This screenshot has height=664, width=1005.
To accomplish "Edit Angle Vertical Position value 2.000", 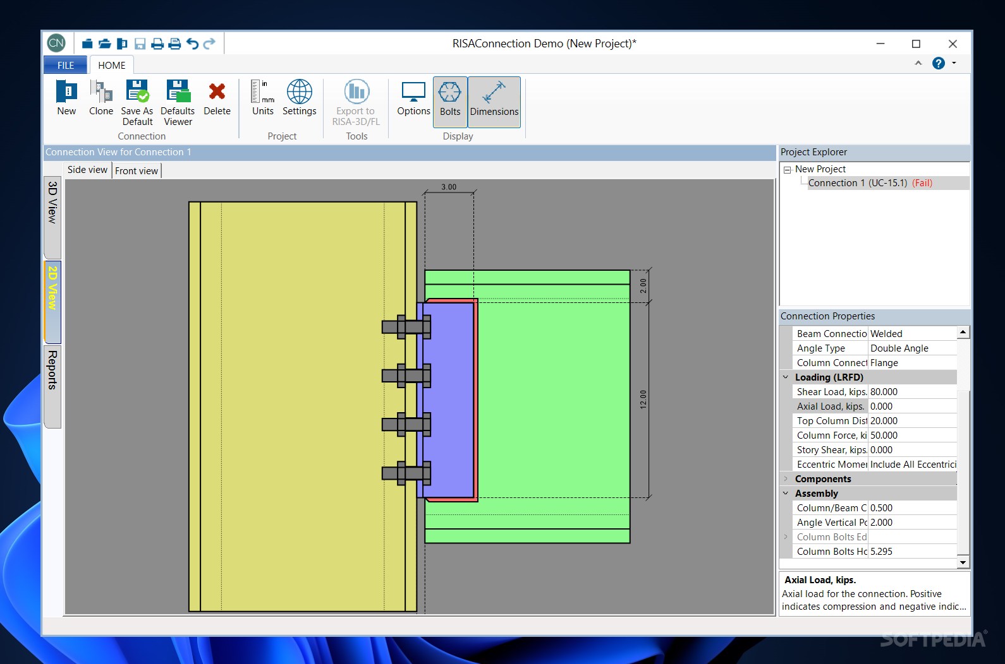I will click(913, 523).
